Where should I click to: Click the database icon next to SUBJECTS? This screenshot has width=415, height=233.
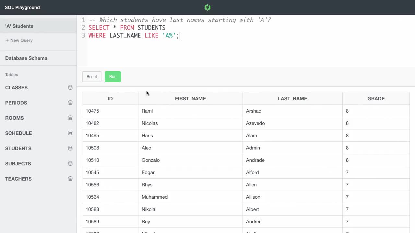pos(70,163)
